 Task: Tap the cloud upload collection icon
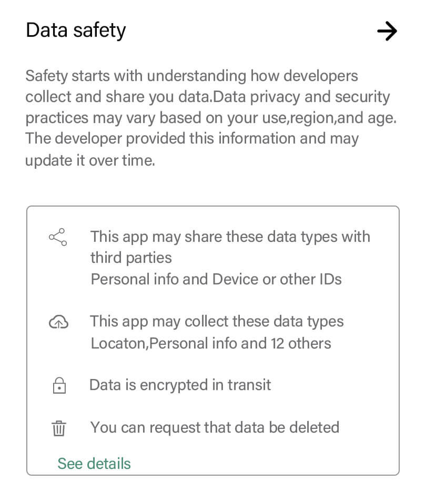tap(58, 322)
